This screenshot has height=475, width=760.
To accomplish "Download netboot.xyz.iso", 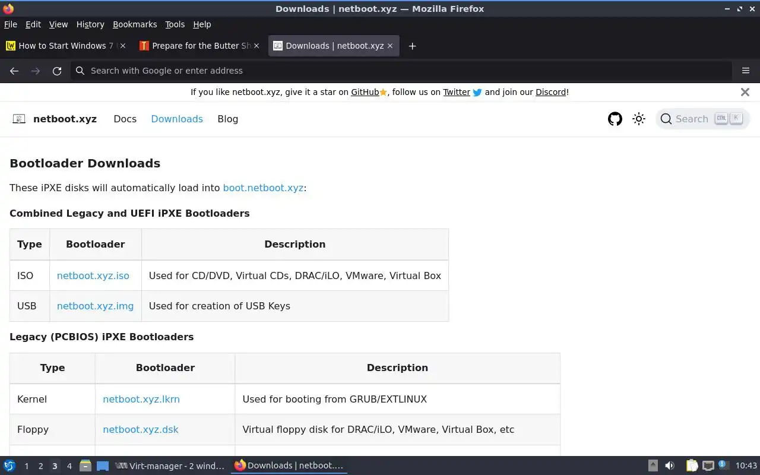I will [x=93, y=275].
